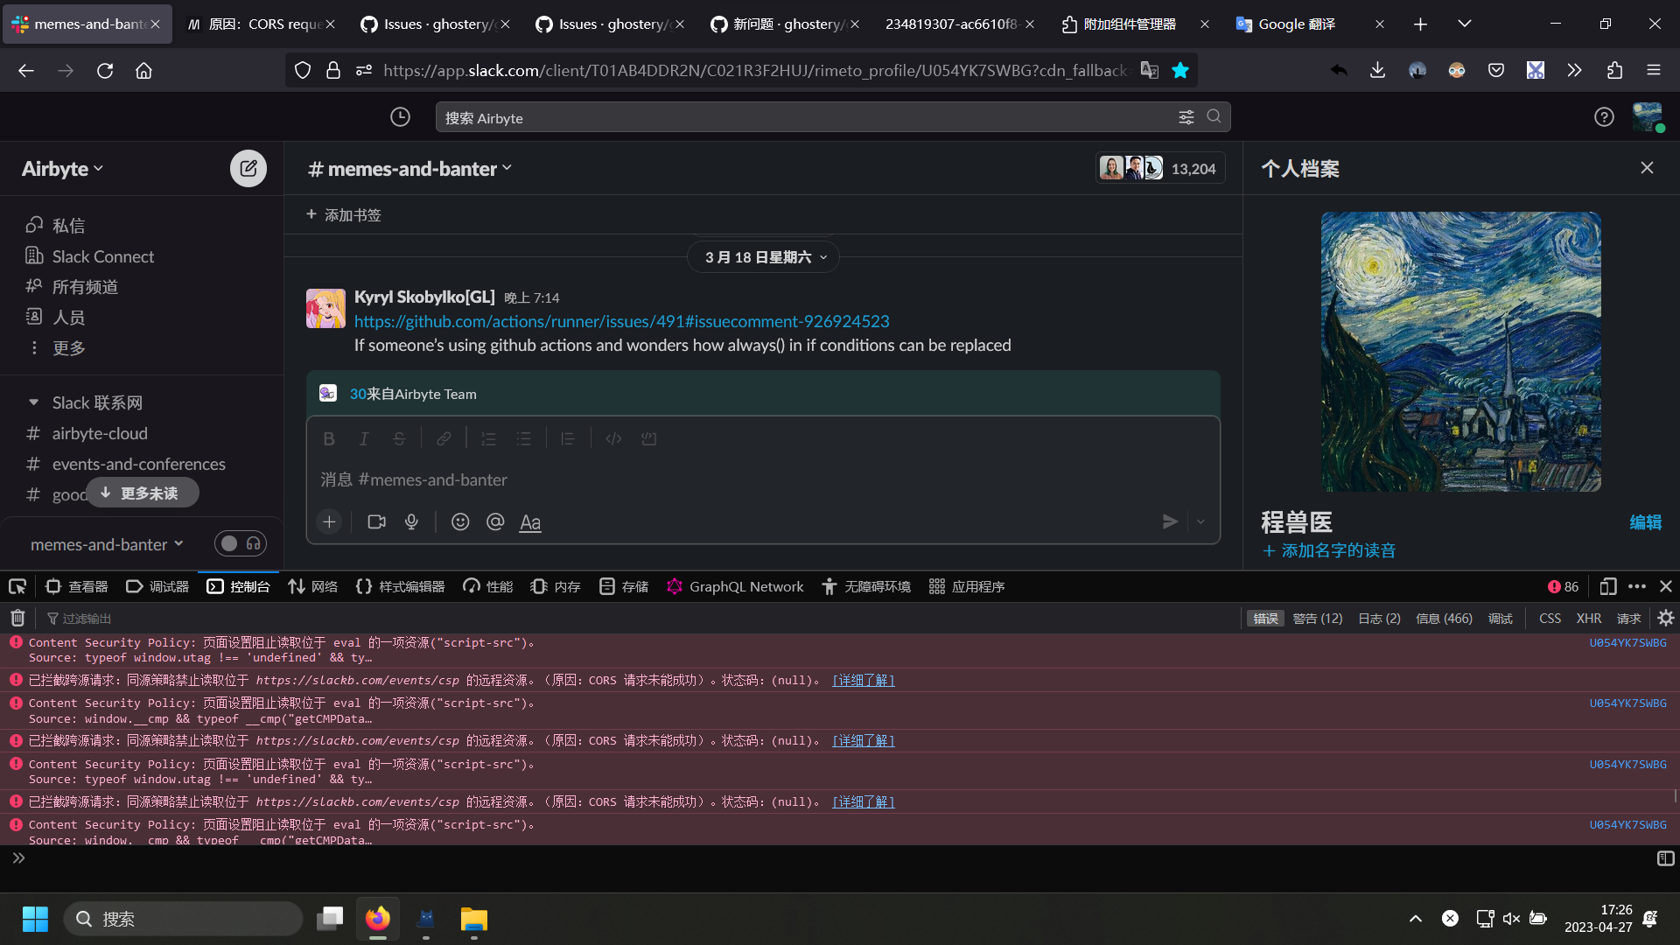Screen dimensions: 1680x945
Task: Toggle 信息 (466) console filter
Action: click(1444, 618)
